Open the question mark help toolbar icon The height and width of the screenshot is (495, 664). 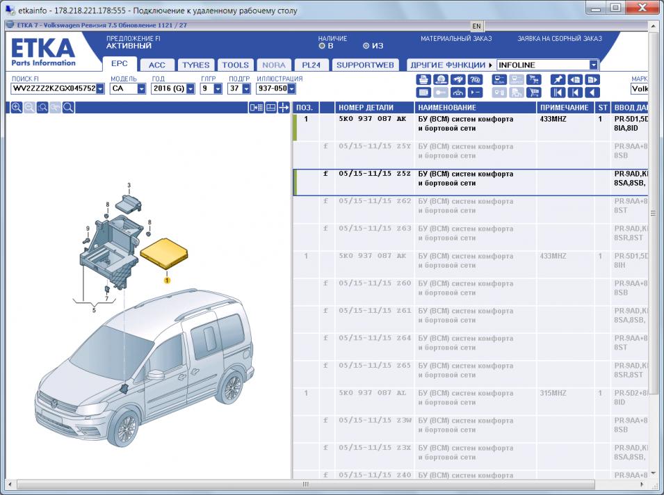pyautogui.click(x=475, y=80)
